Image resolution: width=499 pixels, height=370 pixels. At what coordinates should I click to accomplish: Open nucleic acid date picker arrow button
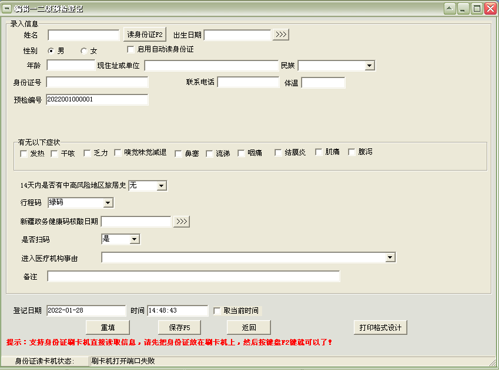click(182, 222)
